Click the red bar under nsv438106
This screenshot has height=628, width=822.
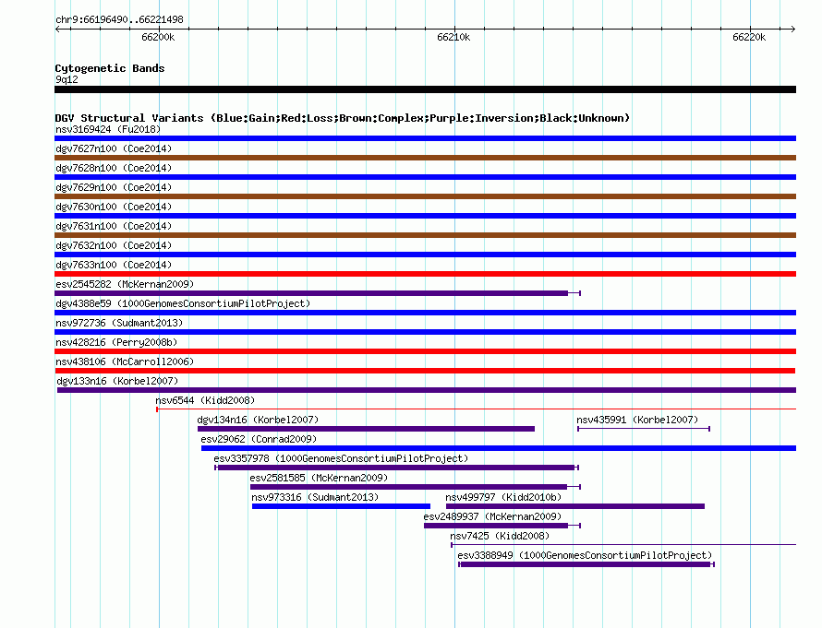point(425,371)
